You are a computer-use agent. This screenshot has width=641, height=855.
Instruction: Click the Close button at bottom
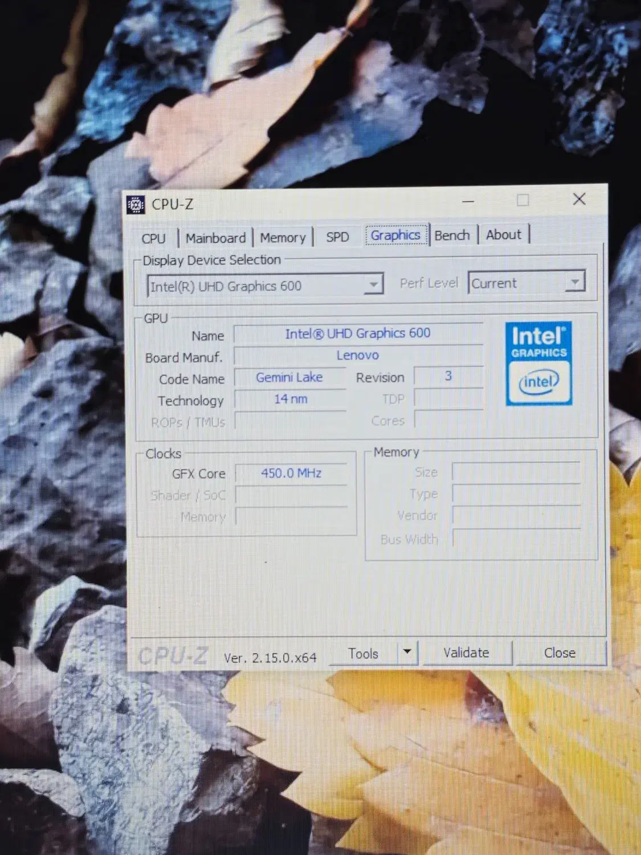point(560,653)
